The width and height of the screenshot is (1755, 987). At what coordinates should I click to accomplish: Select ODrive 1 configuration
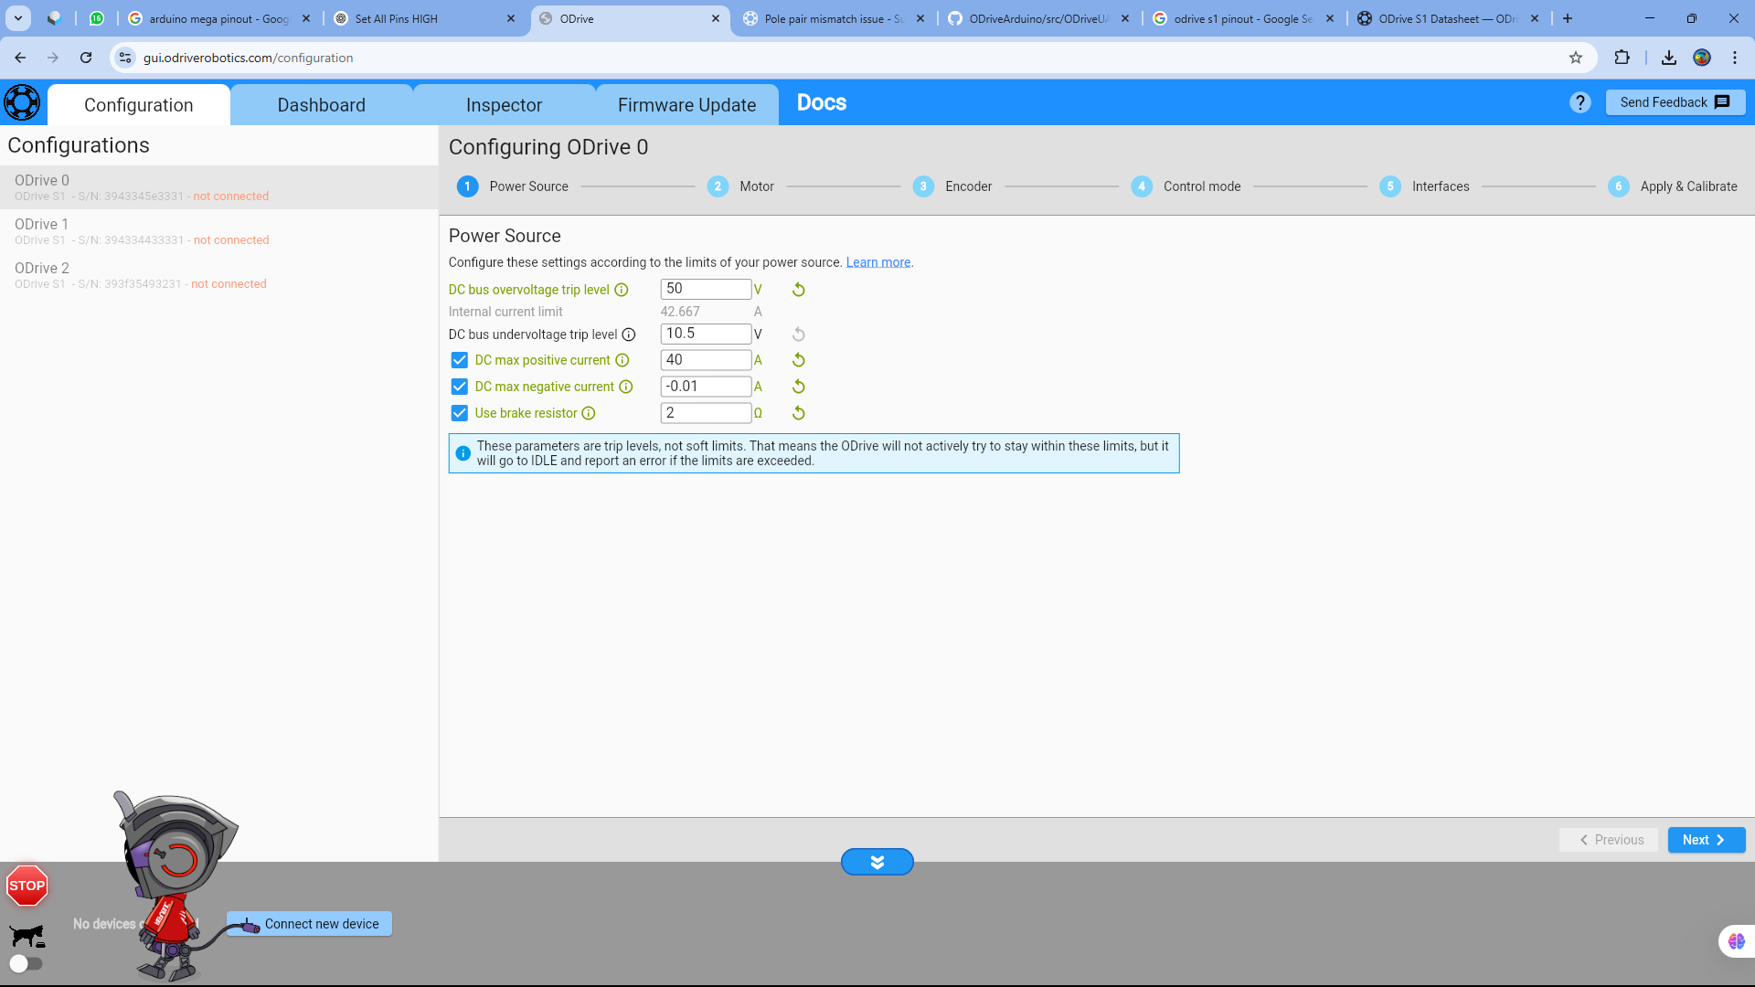[x=219, y=231]
